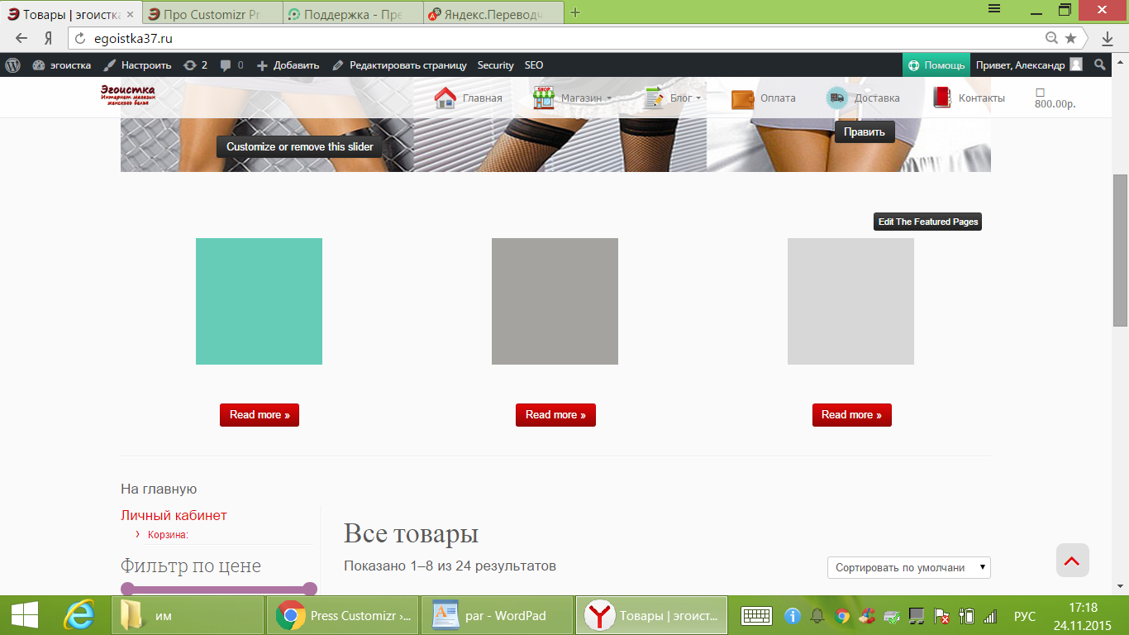This screenshot has height=635, width=1129.
Task: Open the Доставка navigation menu item
Action: click(876, 98)
